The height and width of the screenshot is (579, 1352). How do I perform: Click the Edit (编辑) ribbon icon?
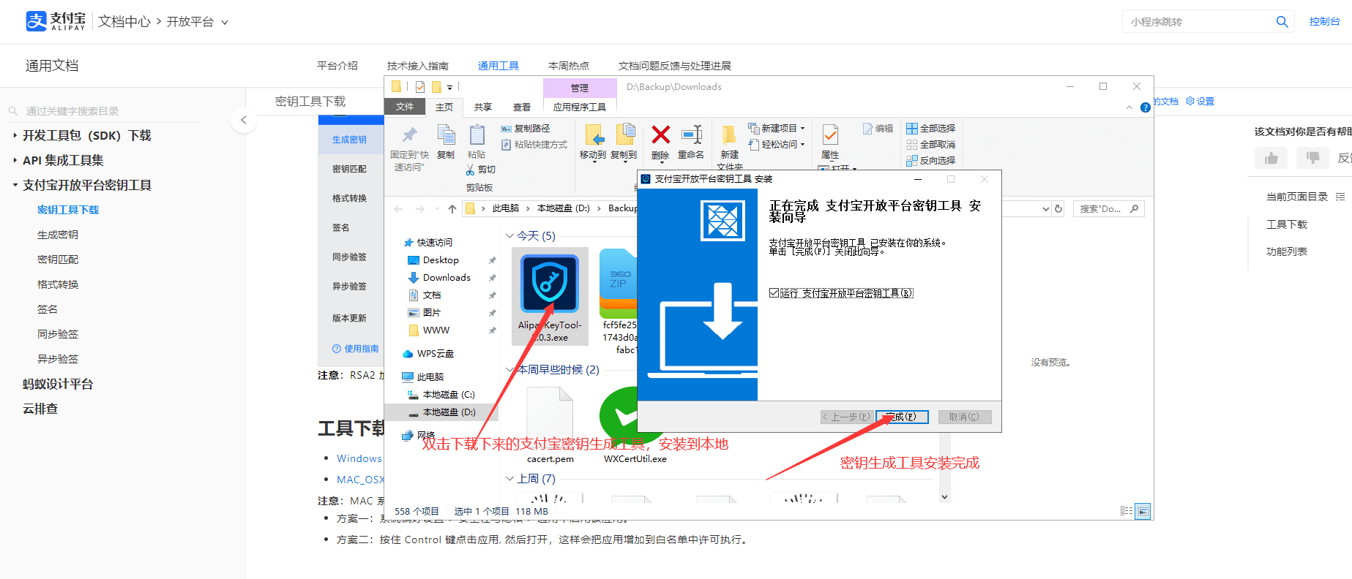(867, 129)
